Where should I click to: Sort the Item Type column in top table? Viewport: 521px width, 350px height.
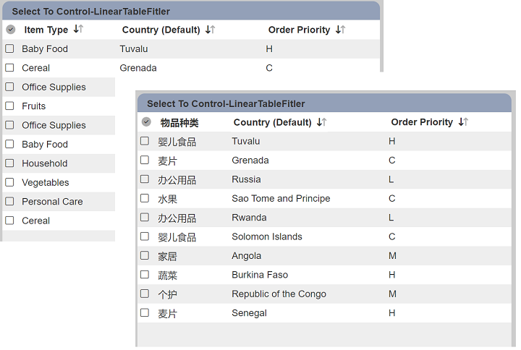click(78, 29)
